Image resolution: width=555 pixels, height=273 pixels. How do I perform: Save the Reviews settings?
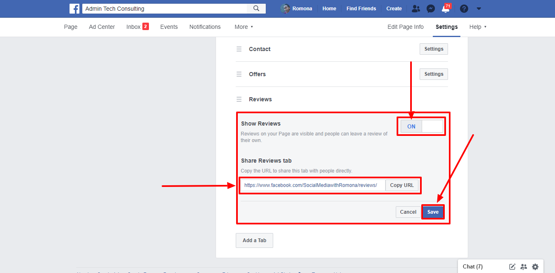(433, 212)
